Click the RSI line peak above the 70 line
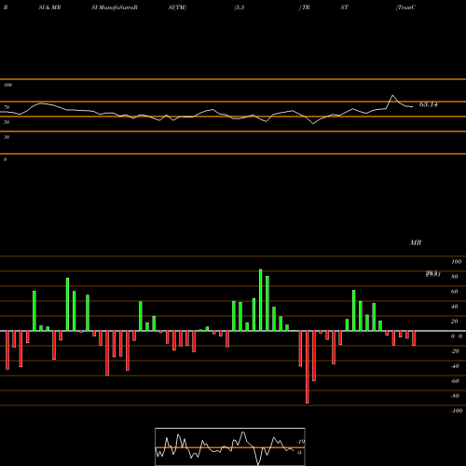This screenshot has width=466, height=466. [x=392, y=95]
